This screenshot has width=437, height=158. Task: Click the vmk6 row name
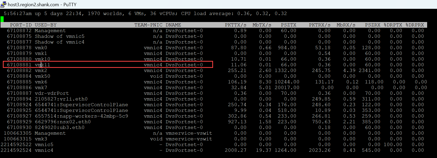click(41, 82)
